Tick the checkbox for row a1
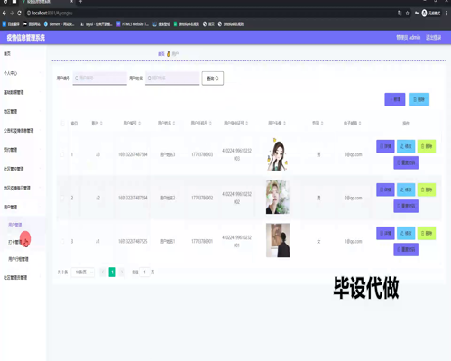The width and height of the screenshot is (451, 361). click(62, 241)
